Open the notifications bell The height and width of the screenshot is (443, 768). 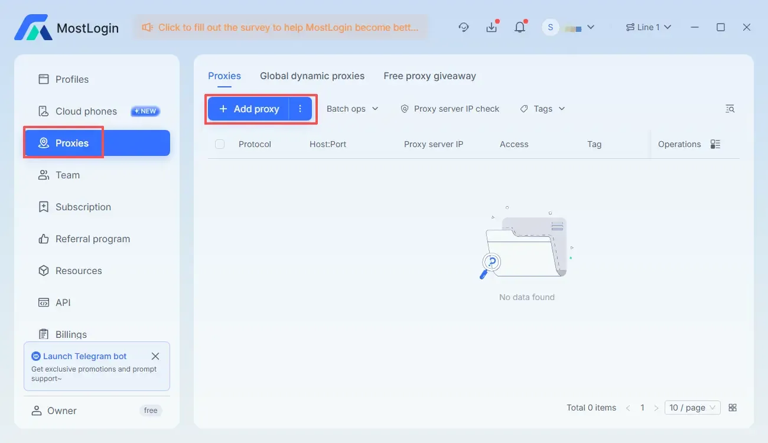click(520, 27)
